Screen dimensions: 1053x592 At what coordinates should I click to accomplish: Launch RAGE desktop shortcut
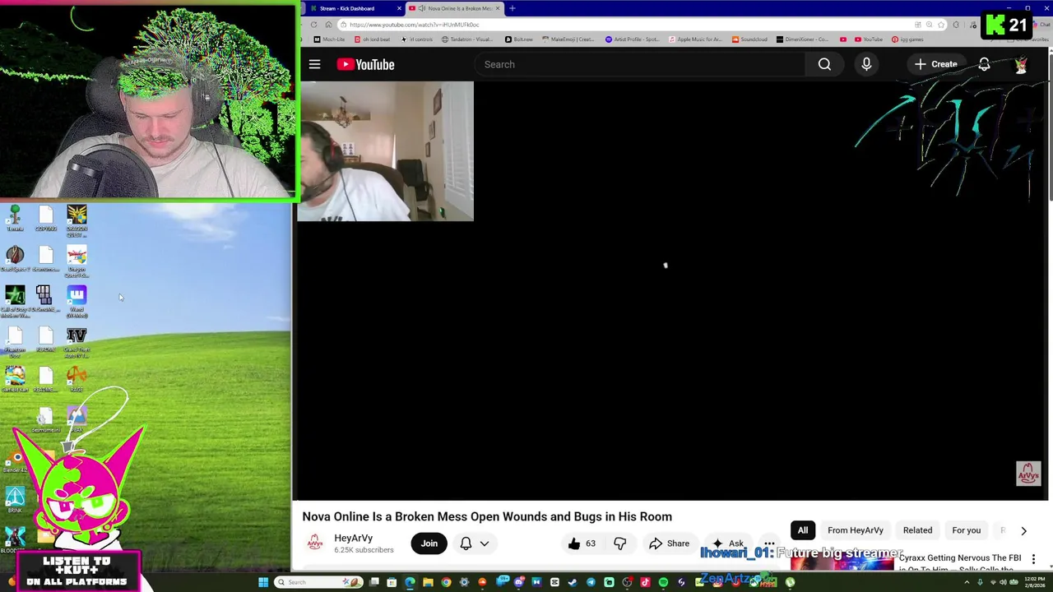[x=77, y=380]
